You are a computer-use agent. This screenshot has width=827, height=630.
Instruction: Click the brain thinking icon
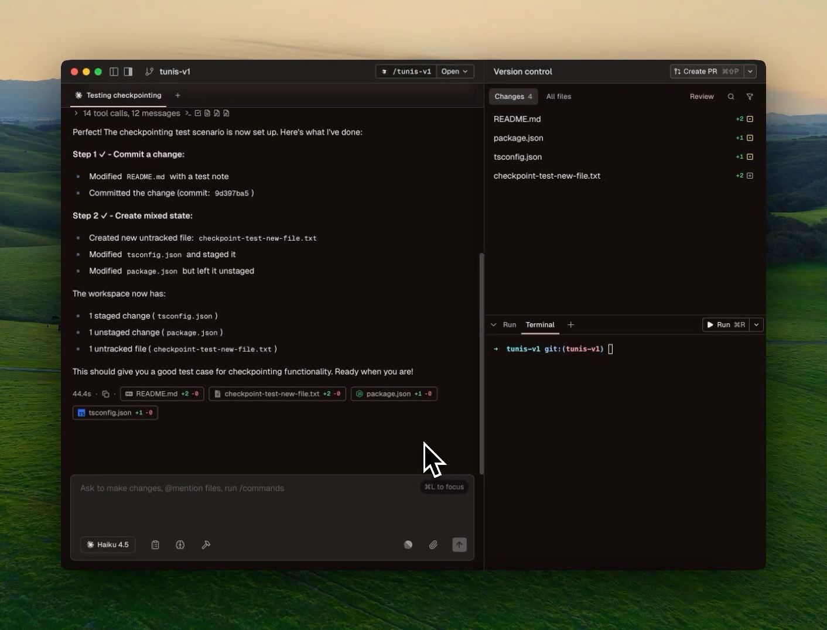(180, 545)
